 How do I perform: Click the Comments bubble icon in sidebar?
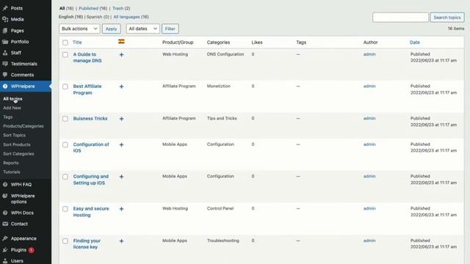pos(5,75)
